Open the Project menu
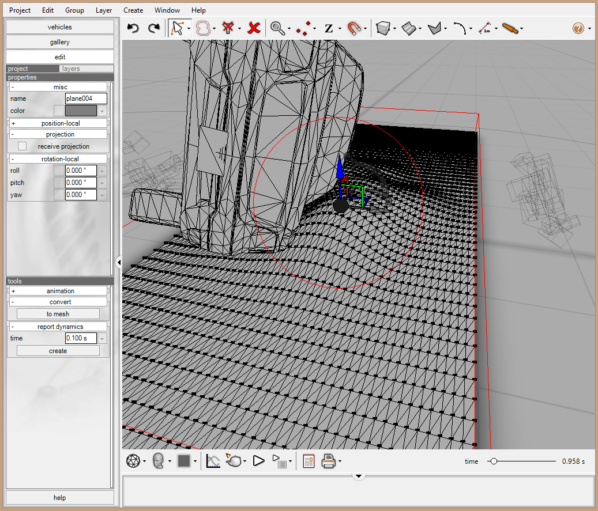598x511 pixels. coord(20,10)
